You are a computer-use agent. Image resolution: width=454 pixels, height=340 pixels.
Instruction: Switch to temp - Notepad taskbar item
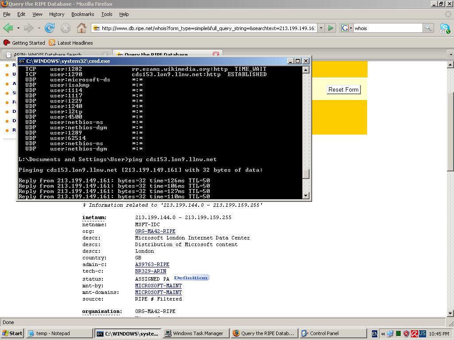pos(60,333)
